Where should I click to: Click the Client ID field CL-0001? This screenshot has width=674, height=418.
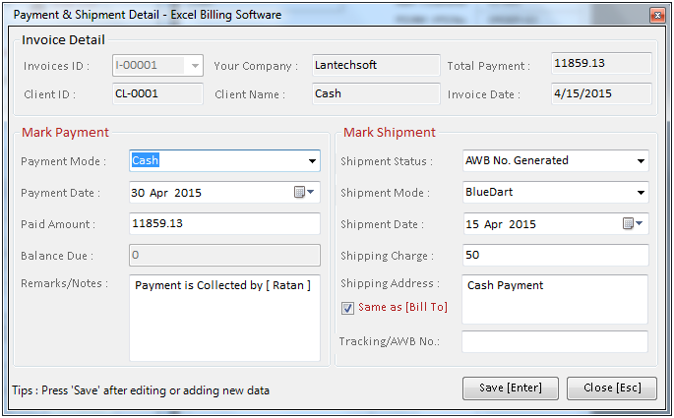click(157, 93)
